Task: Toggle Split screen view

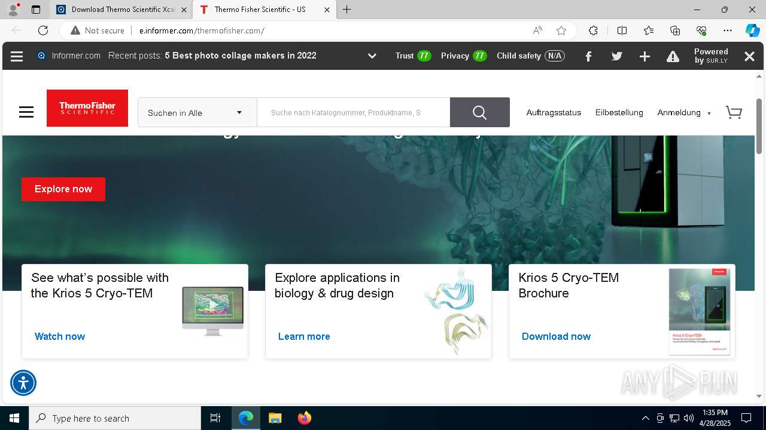Action: (622, 30)
